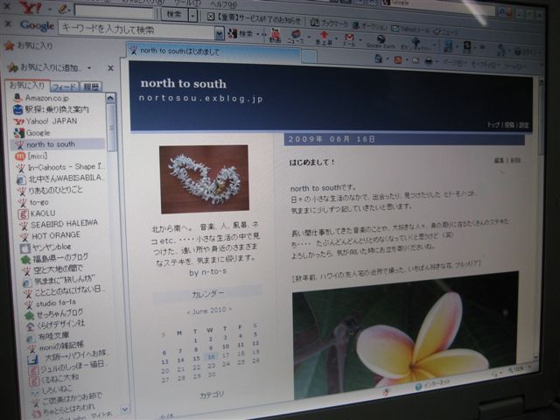Close the Google toolbar
This screenshot has height=420, width=560.
(8, 24)
